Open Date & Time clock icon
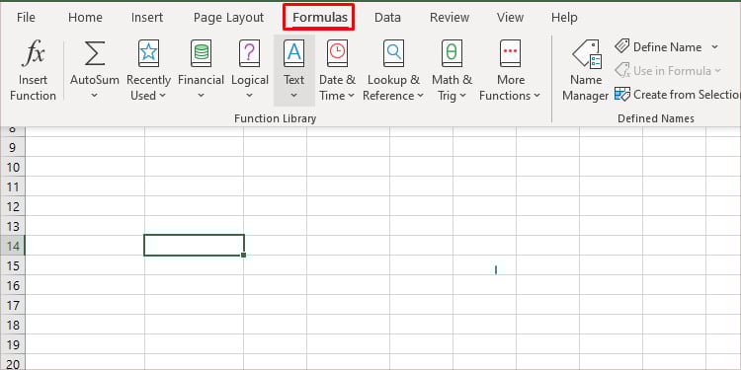The width and height of the screenshot is (741, 370). tap(337, 53)
